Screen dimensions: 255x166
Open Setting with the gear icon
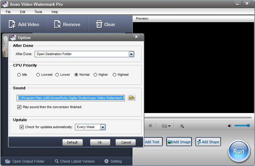tap(113, 161)
